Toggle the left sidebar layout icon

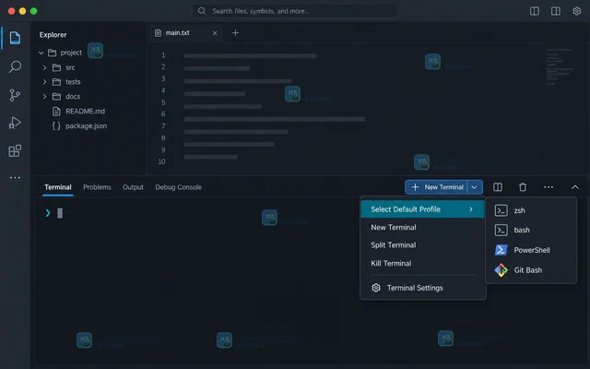[x=535, y=11]
